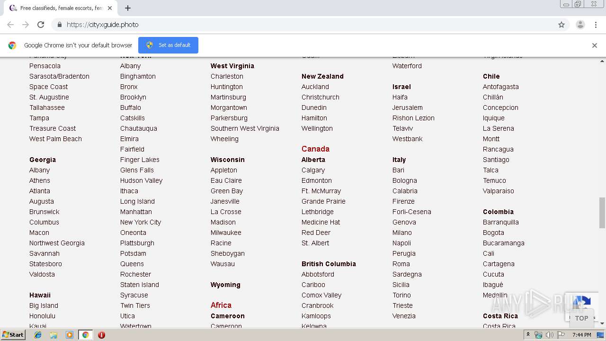
Task: Open the Southern West Virginia link
Action: (x=245, y=128)
